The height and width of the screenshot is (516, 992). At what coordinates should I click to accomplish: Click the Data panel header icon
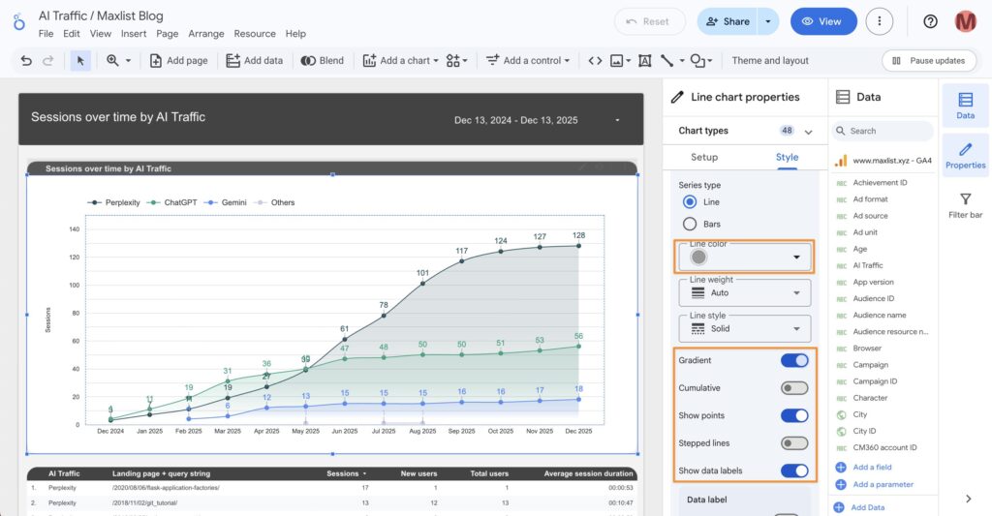[x=843, y=97]
